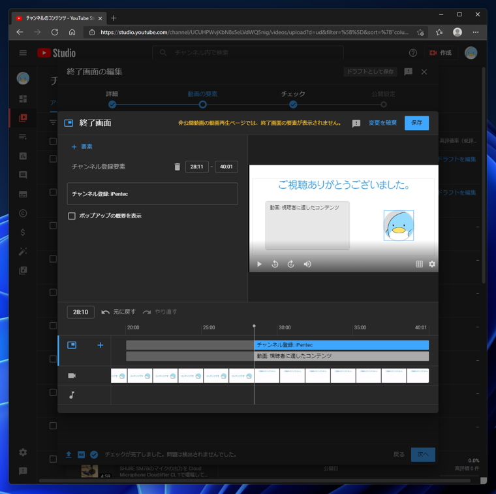Open Studio settings gear in sidebar
496x494 pixels.
[x=23, y=452]
